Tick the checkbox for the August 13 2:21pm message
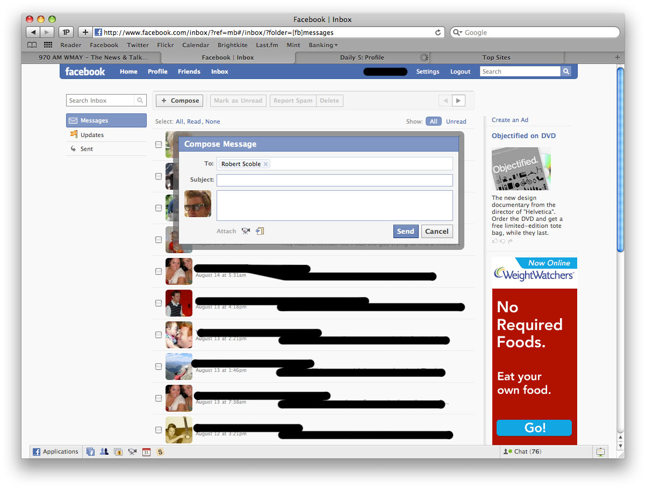This screenshot has height=488, width=646. click(x=159, y=335)
